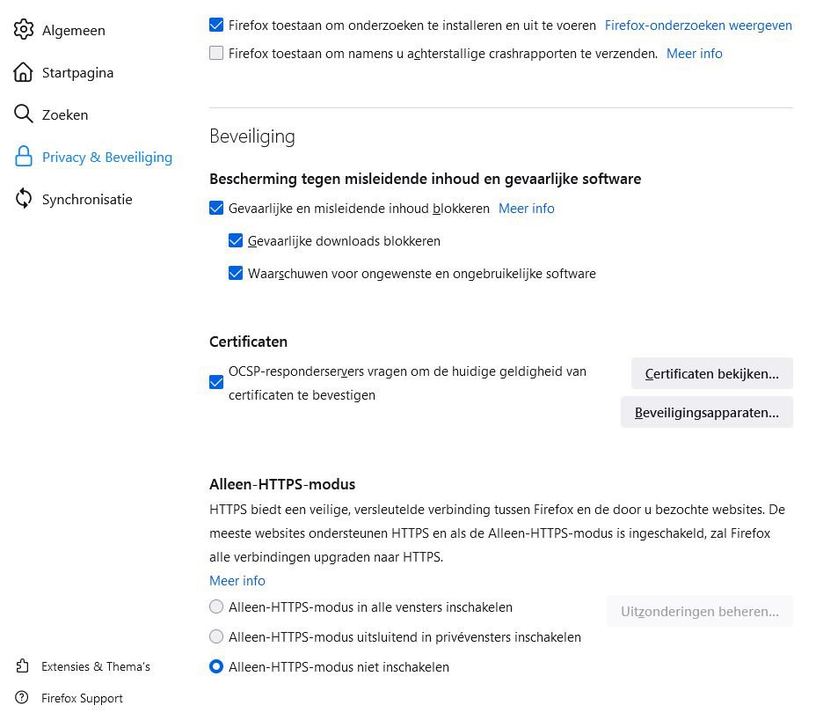Open the Algemeen settings section
Screen dimensions: 816x713
tap(73, 30)
